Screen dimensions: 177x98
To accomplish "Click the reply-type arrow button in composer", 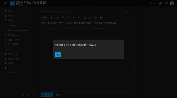I will 42,12.
